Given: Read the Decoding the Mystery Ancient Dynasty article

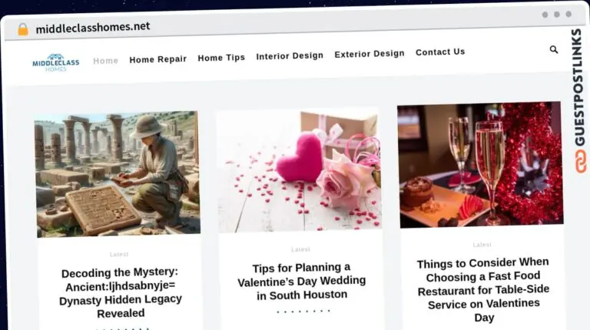Looking at the screenshot, I should (x=121, y=292).
